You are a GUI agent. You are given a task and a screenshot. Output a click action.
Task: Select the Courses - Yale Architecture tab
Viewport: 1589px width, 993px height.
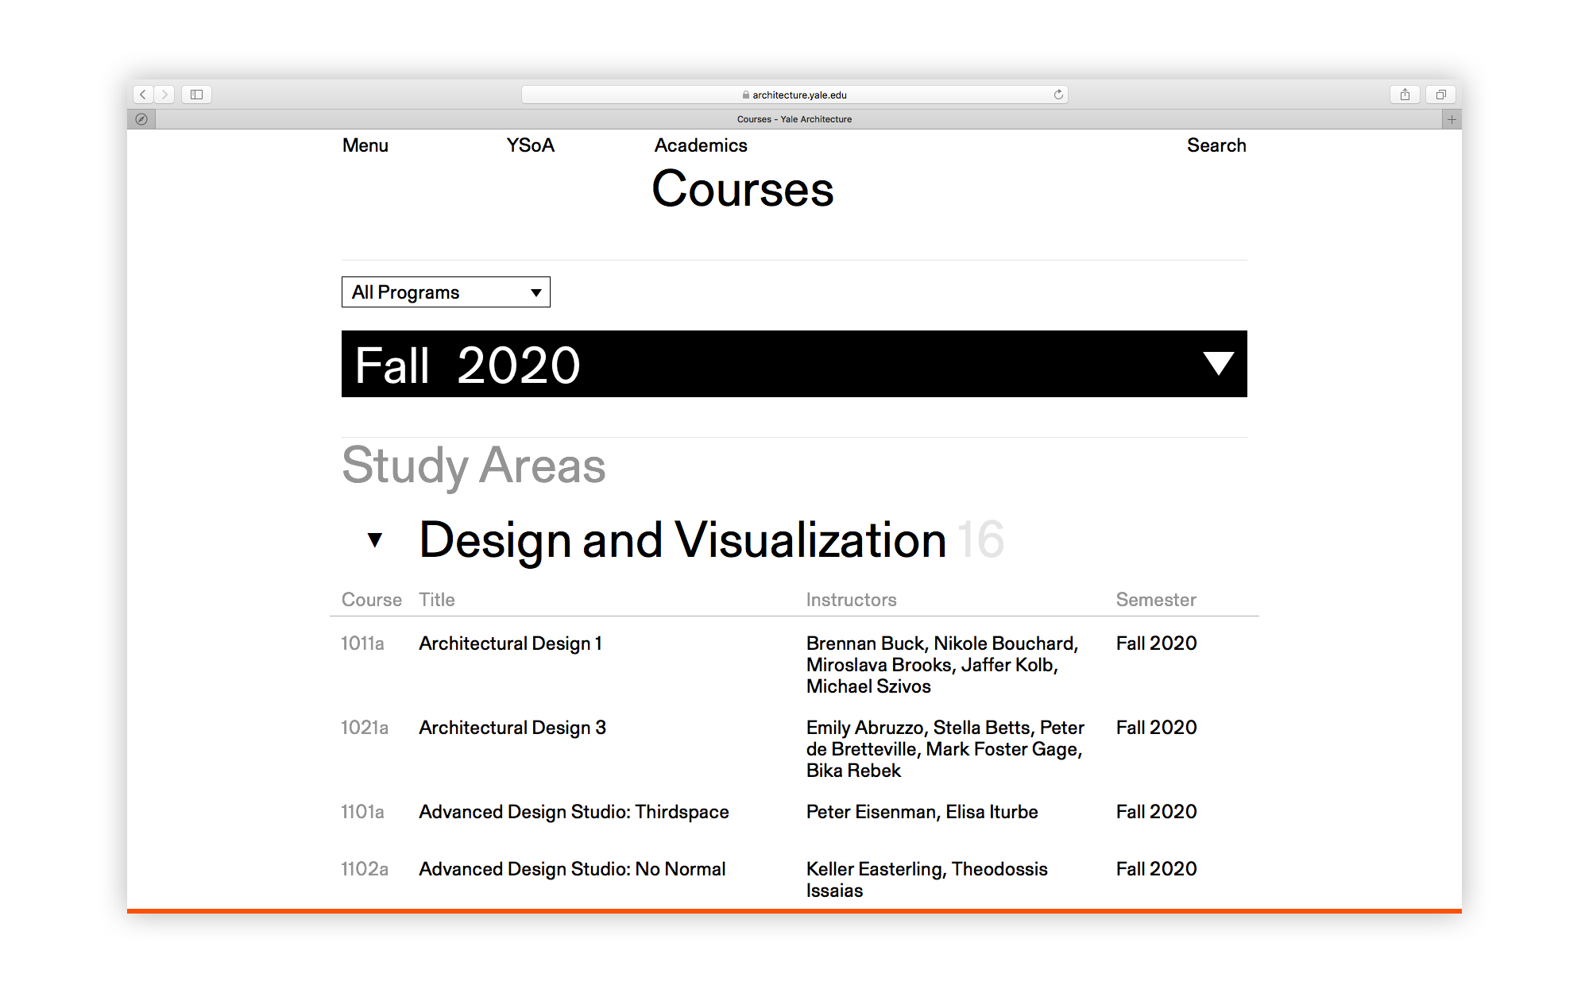click(794, 119)
